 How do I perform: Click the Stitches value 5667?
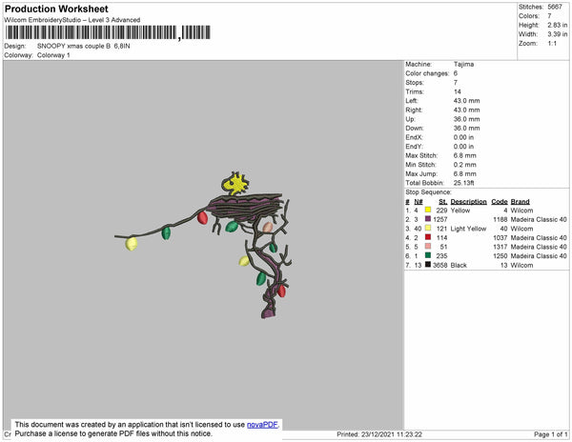point(555,7)
